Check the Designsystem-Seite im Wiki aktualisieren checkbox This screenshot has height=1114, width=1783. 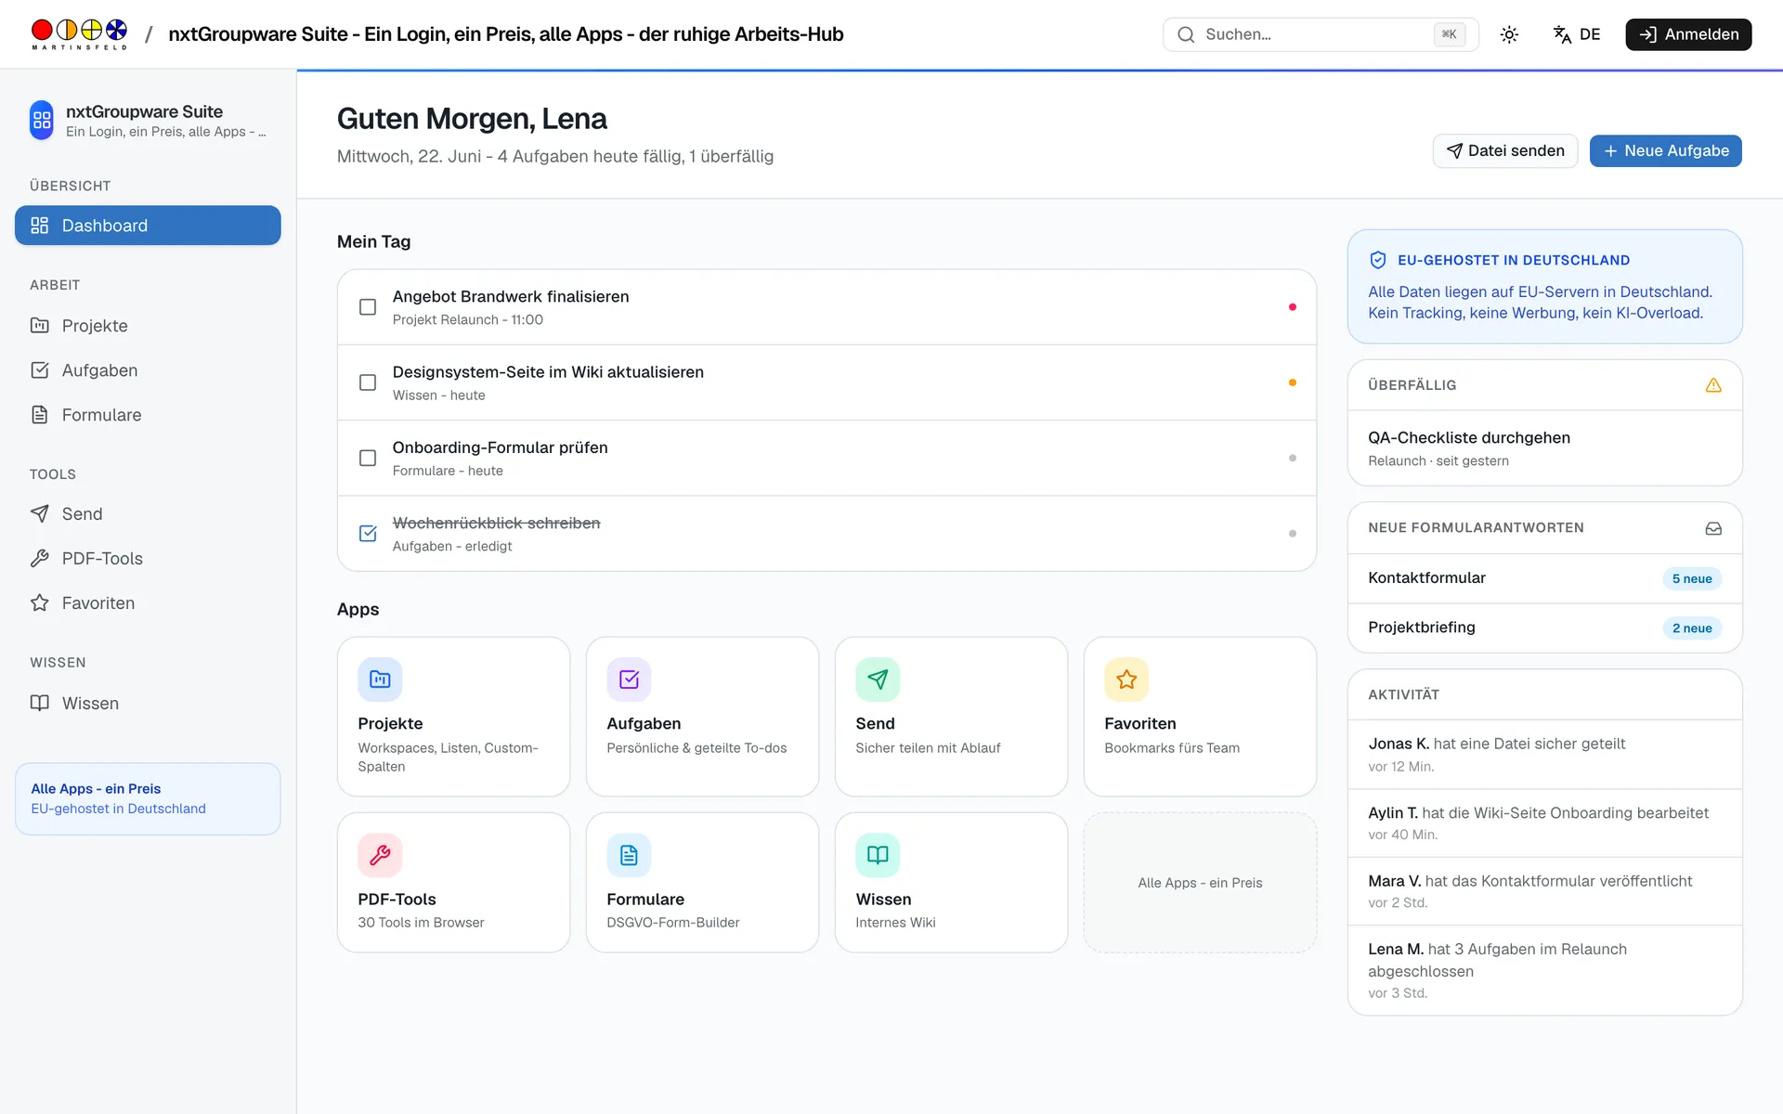coord(368,382)
